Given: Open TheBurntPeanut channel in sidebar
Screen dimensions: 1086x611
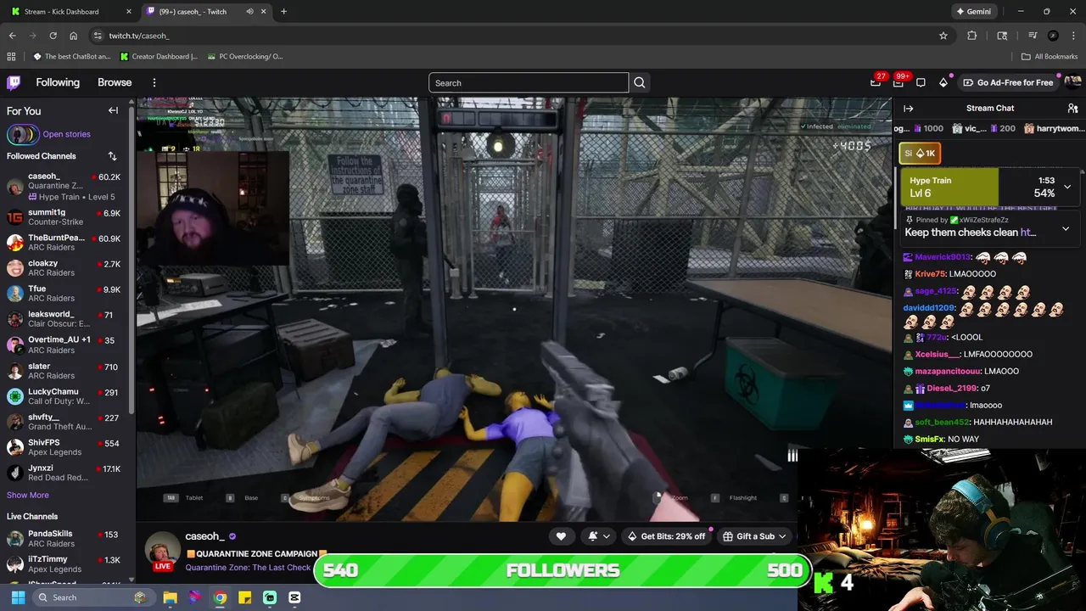Looking at the screenshot, I should [x=65, y=243].
